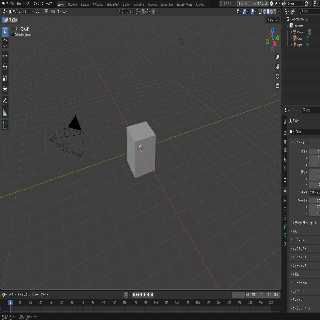Click the camera view icon in viewport
The height and width of the screenshot is (320, 320).
click(x=277, y=76)
